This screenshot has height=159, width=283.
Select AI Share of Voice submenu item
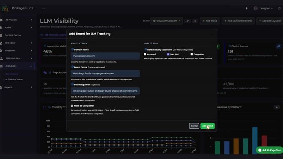[x=14, y=79]
